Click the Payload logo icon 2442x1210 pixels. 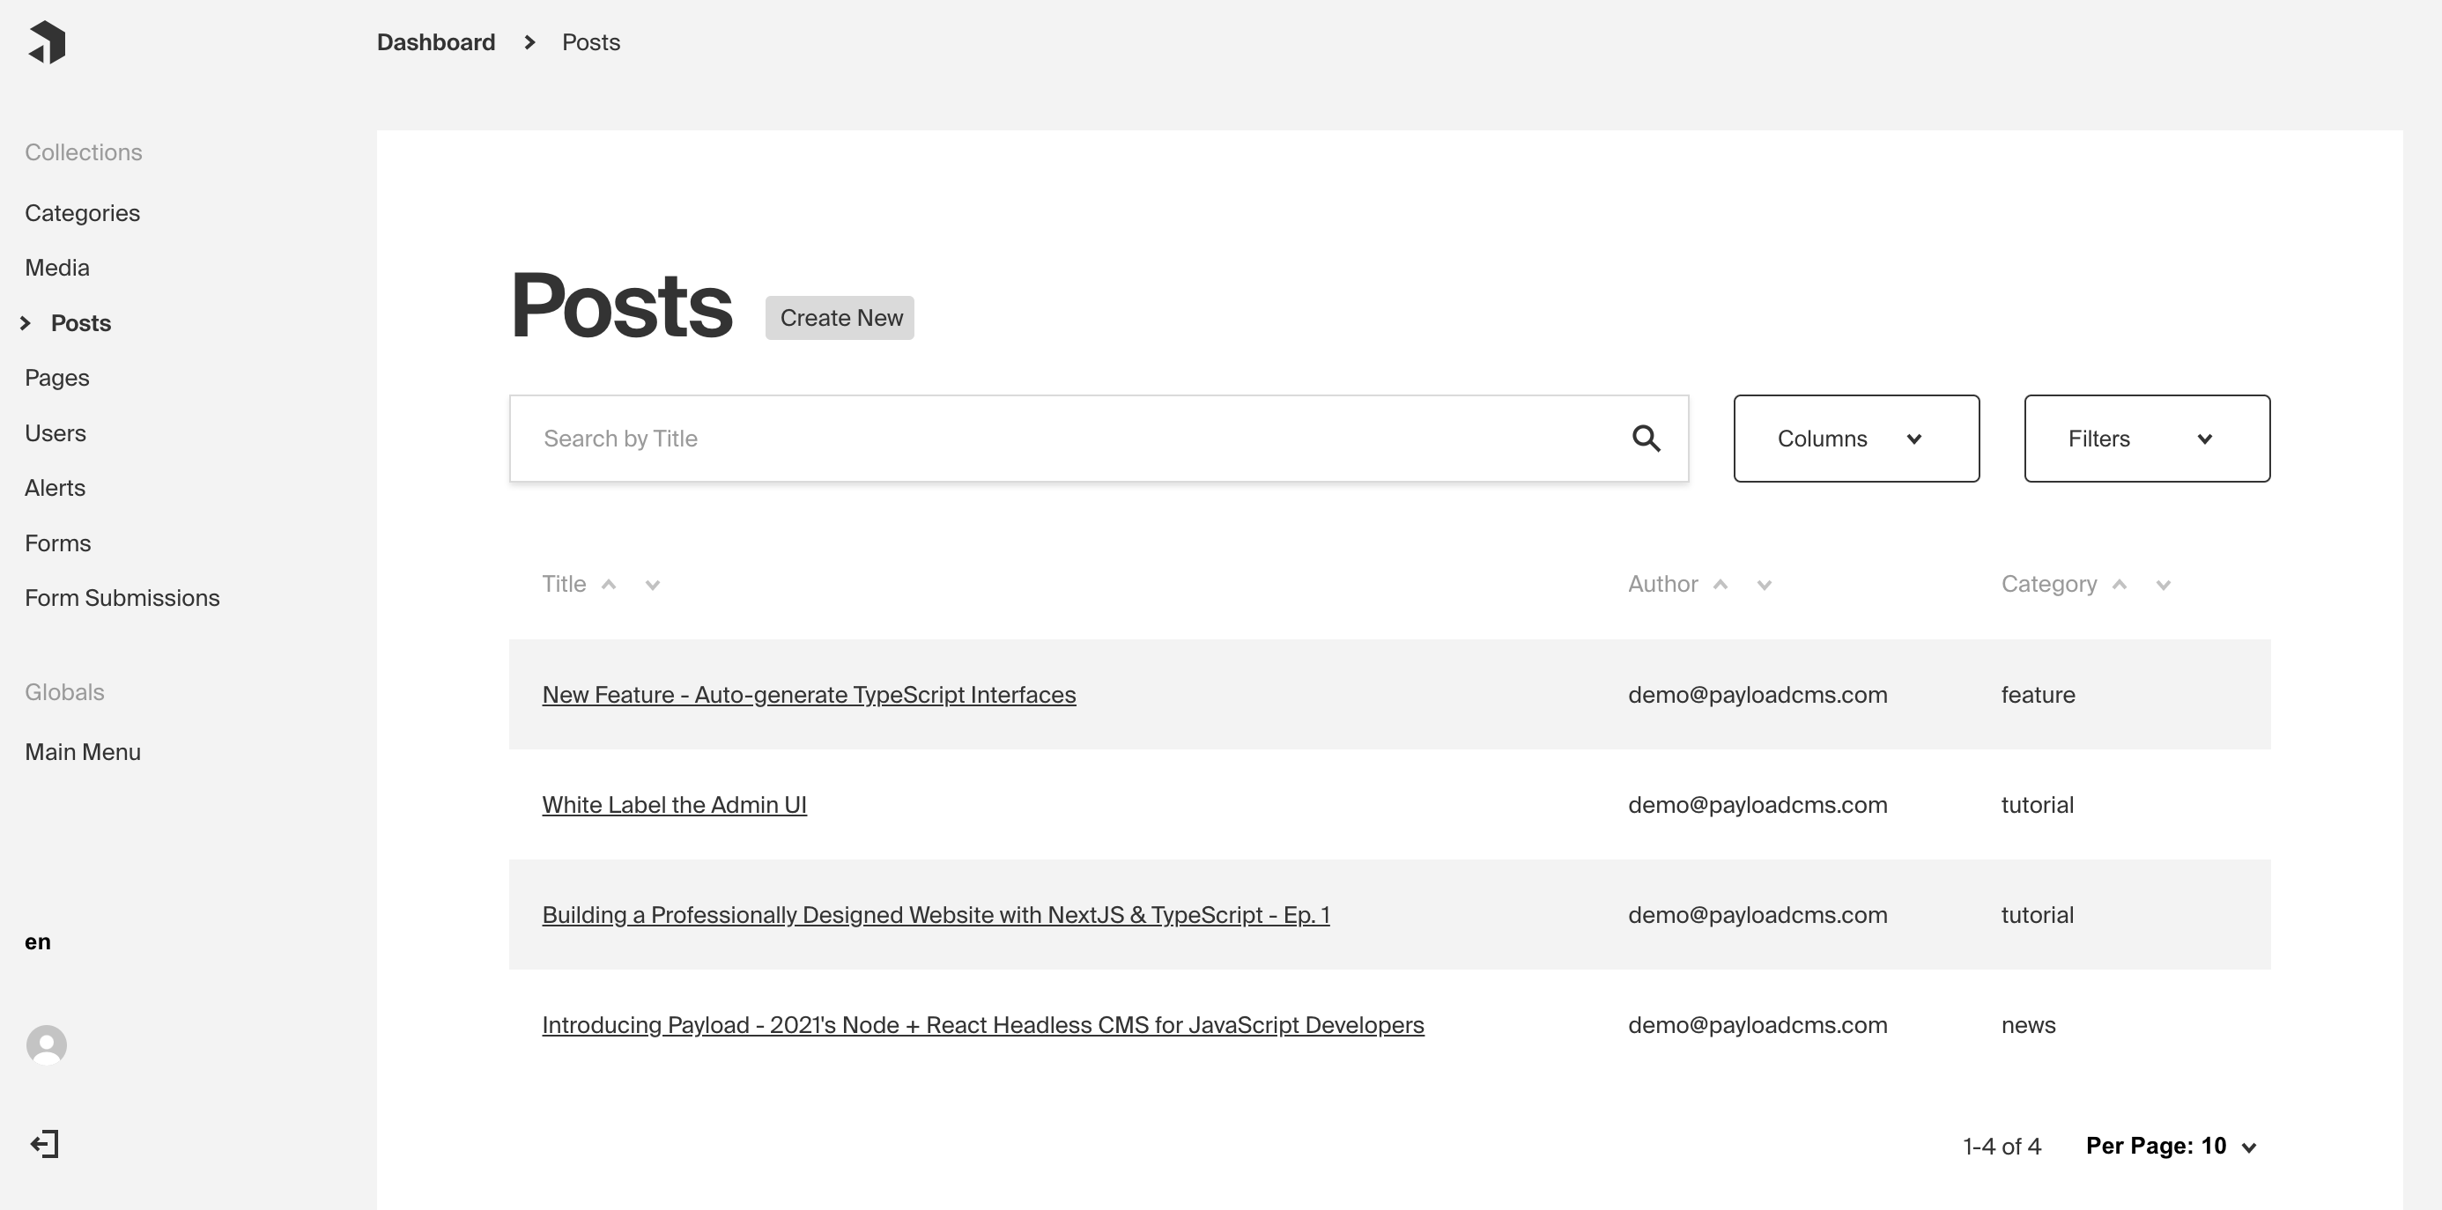click(48, 42)
